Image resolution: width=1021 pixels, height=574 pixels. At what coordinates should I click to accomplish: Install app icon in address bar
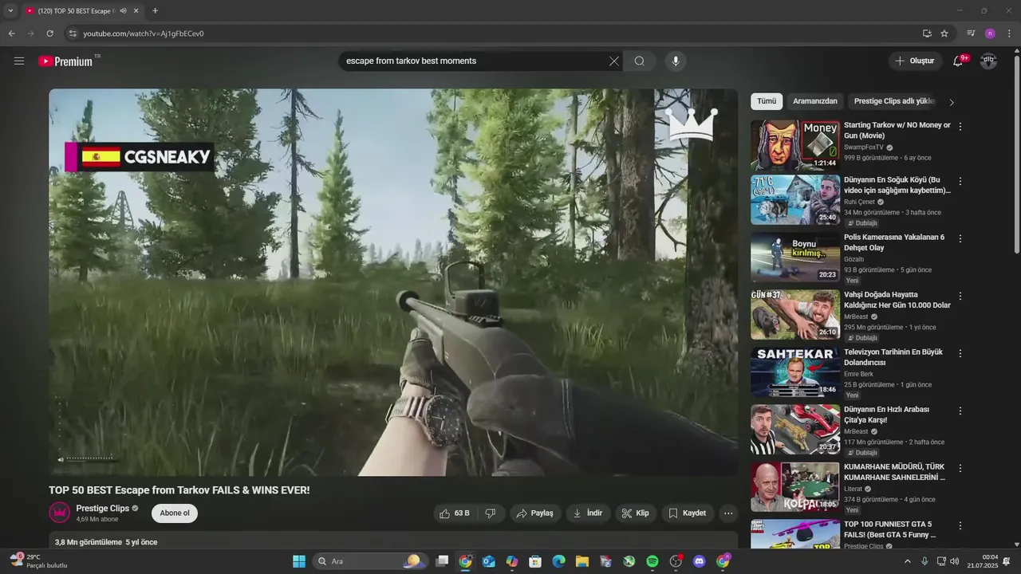pos(927,33)
